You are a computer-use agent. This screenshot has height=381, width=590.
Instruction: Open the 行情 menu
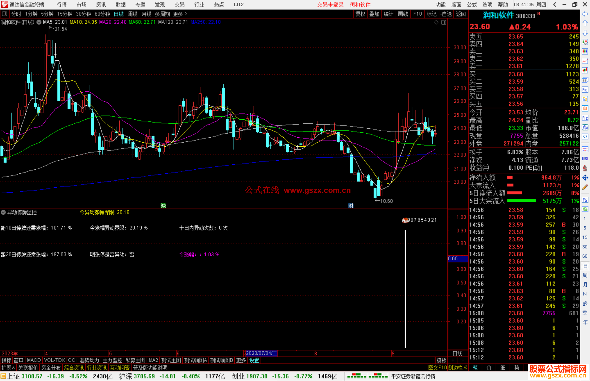point(61,4)
